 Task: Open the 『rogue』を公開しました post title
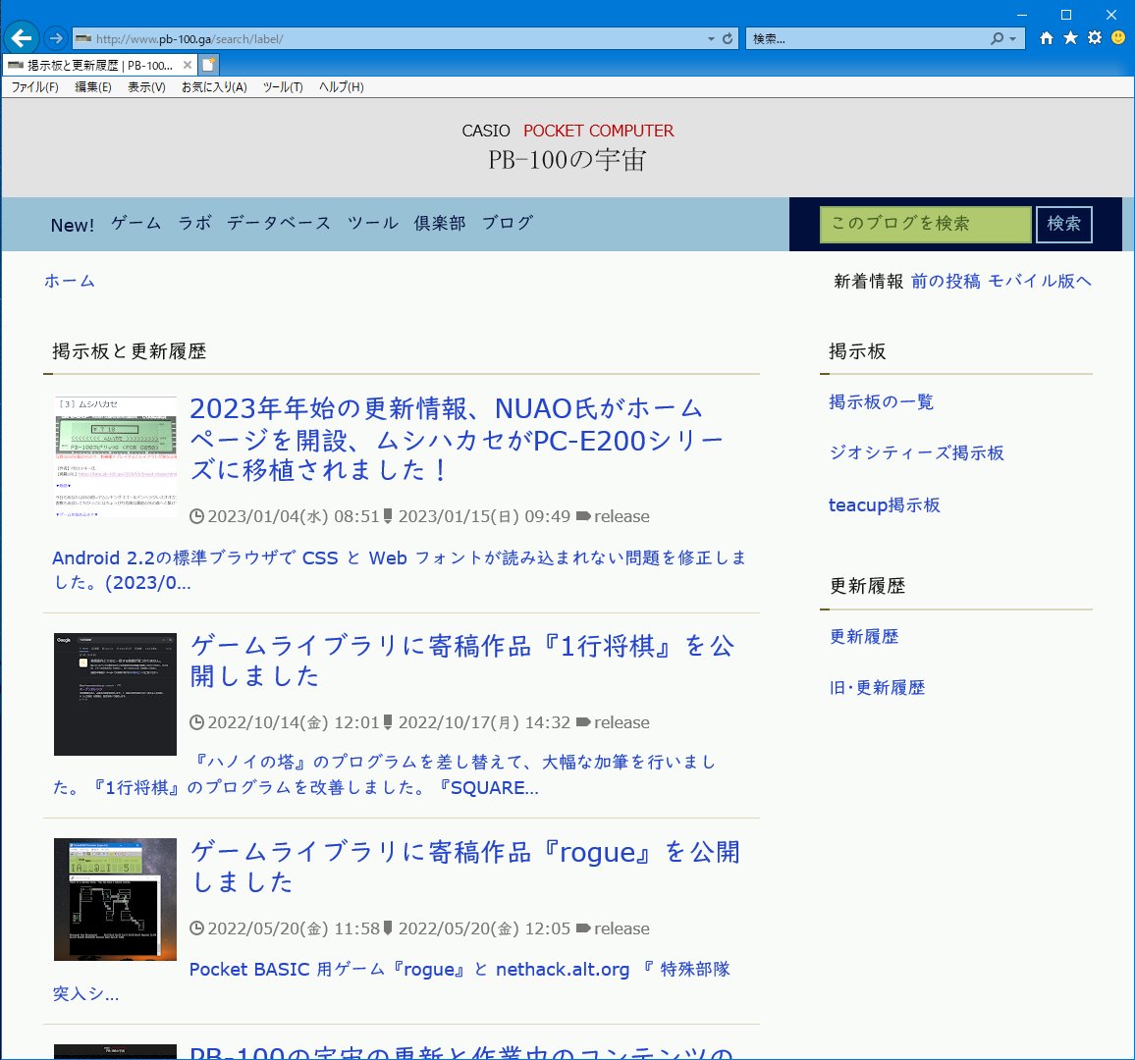point(464,867)
